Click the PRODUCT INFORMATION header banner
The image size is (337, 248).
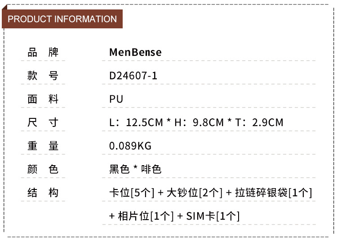[x=62, y=19]
